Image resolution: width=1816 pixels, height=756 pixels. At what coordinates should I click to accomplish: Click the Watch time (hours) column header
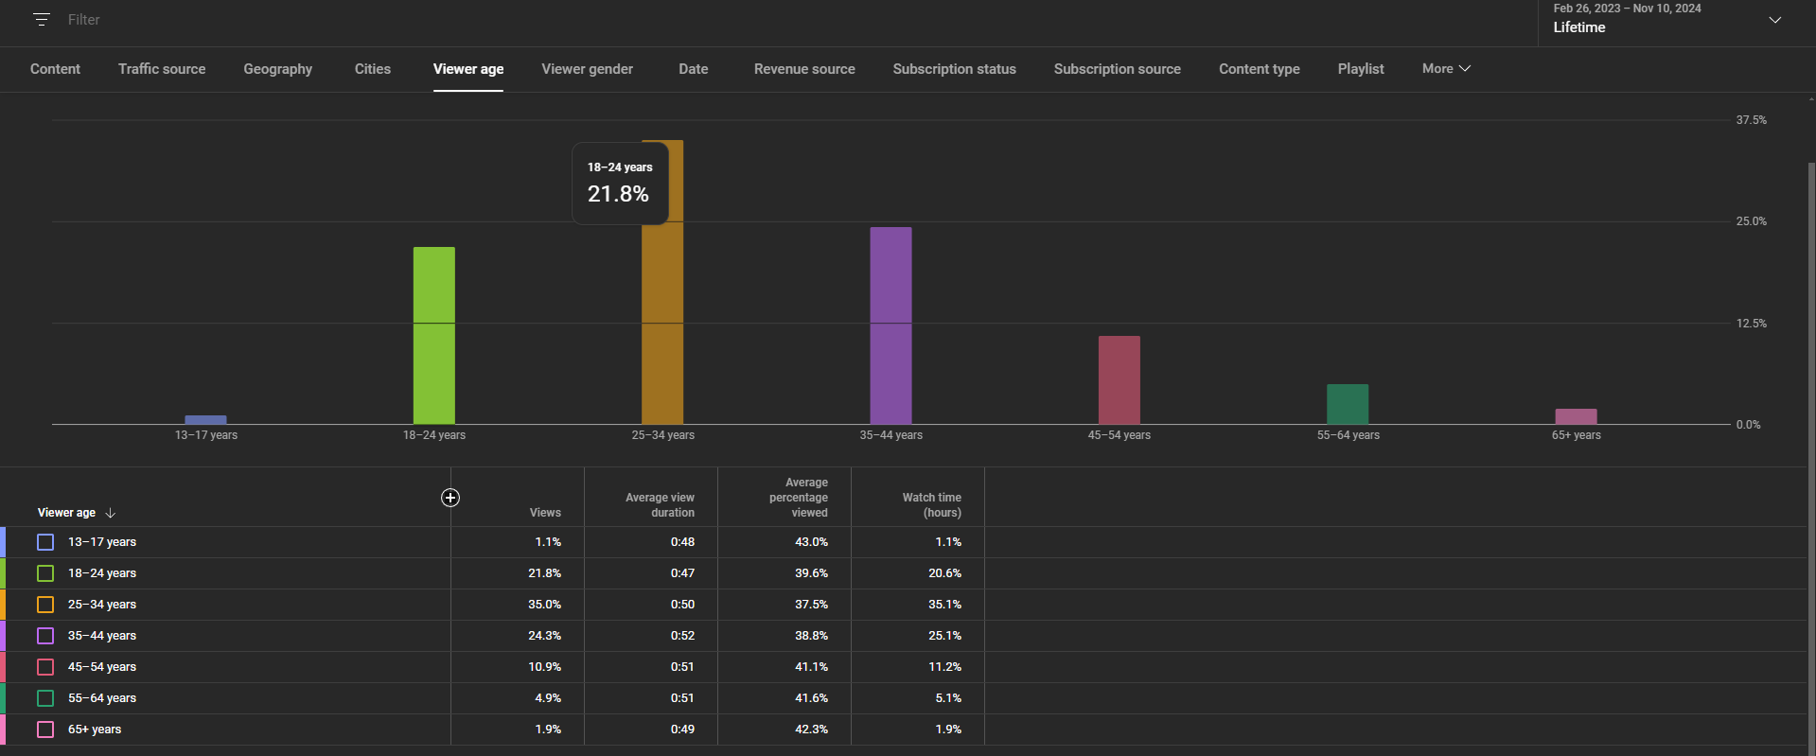click(x=931, y=505)
